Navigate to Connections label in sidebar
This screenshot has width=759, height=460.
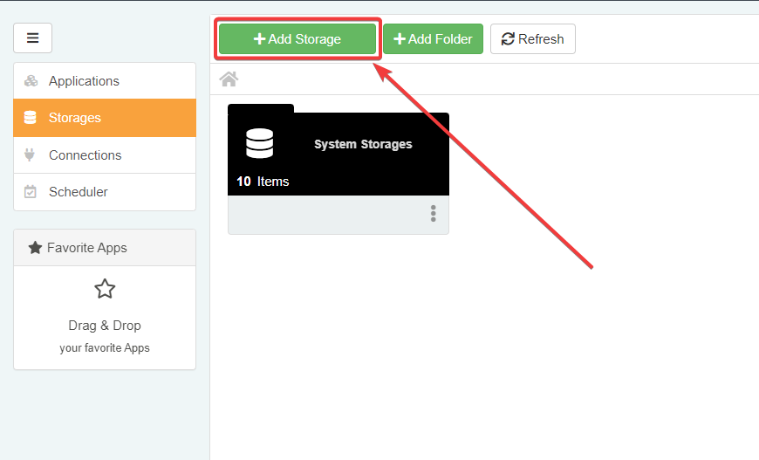click(85, 155)
